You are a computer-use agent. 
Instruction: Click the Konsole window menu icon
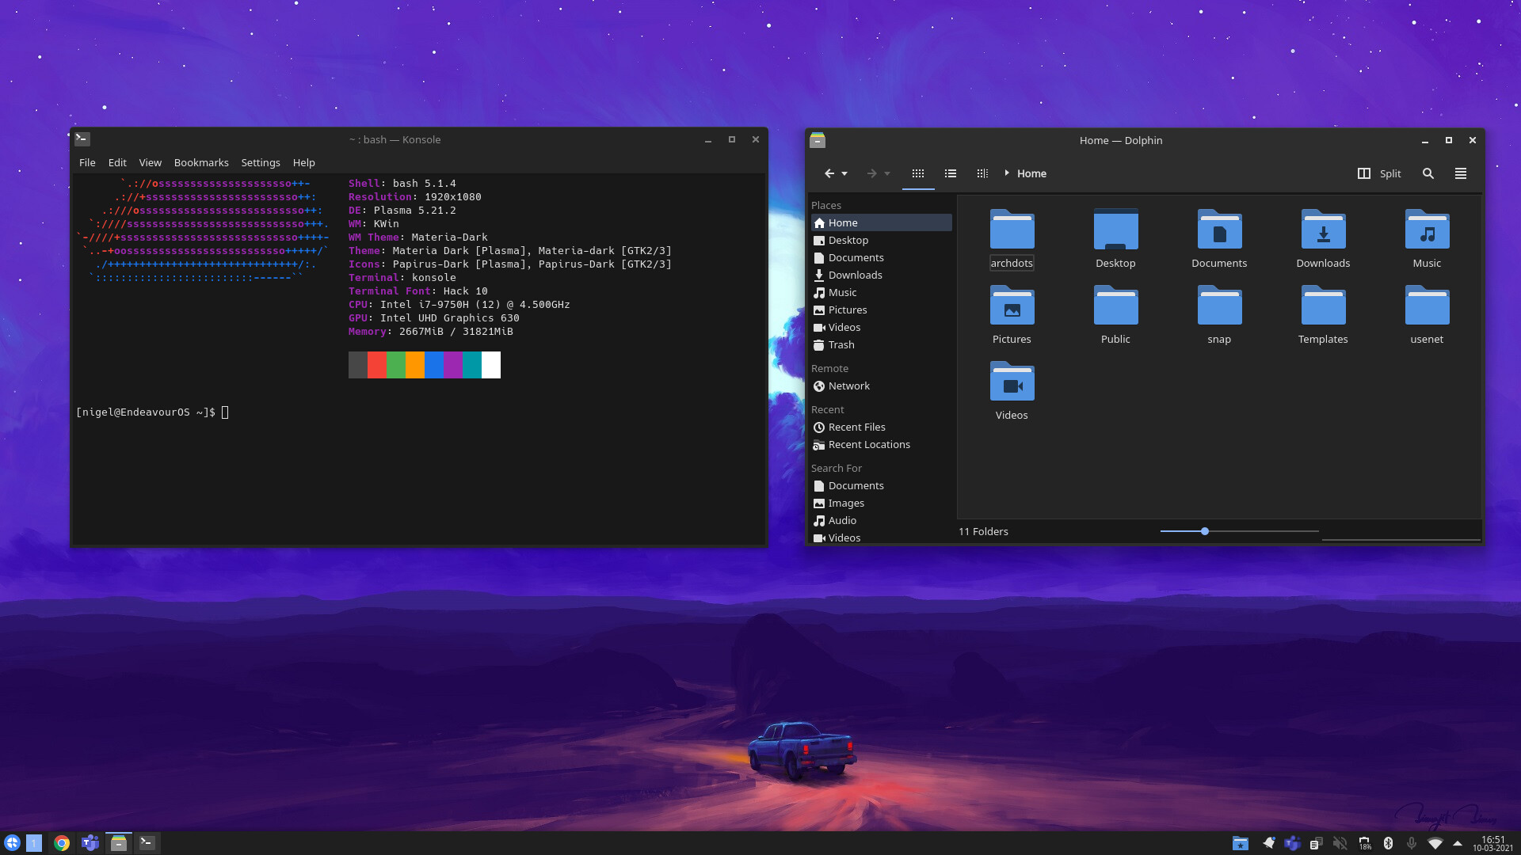click(x=82, y=139)
